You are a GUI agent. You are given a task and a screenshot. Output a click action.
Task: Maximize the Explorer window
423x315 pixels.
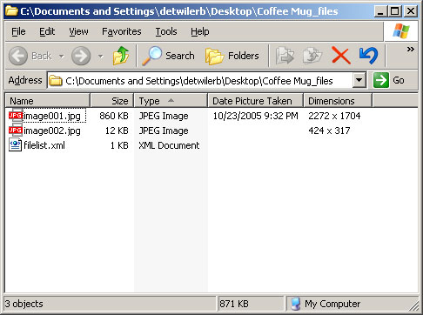pyautogui.click(x=395, y=11)
